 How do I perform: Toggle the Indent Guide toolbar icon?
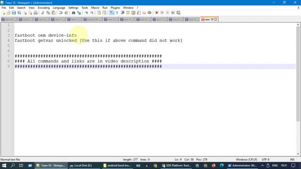coord(122,13)
